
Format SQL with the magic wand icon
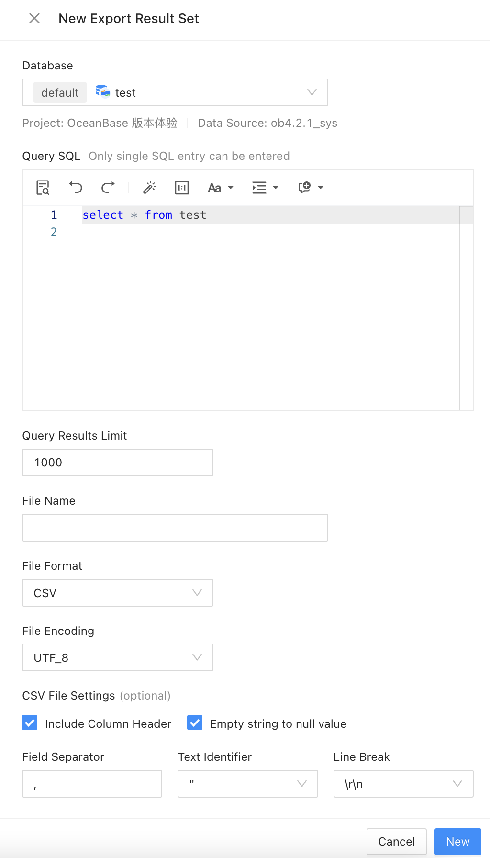coord(150,187)
